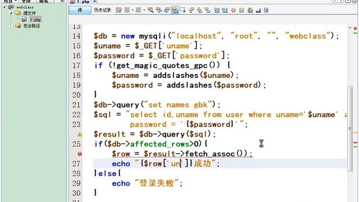
Task: Toggle rectangular selection mode
Action: (183, 10)
